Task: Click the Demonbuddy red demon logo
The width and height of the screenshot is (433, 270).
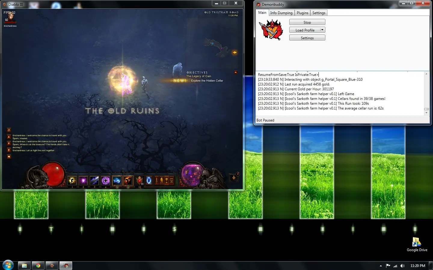Action: coord(271,29)
